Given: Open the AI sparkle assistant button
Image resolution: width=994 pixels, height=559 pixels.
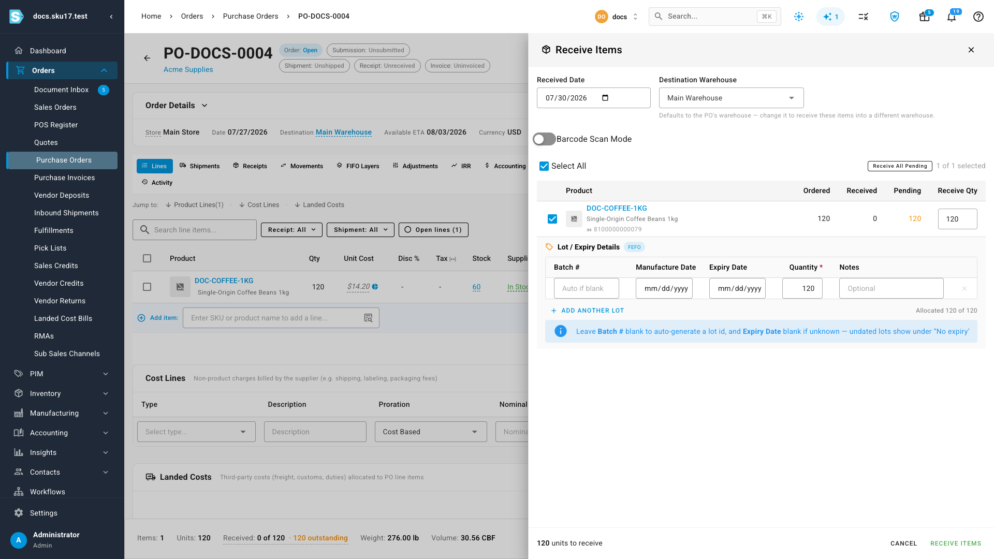Looking at the screenshot, I should (830, 17).
